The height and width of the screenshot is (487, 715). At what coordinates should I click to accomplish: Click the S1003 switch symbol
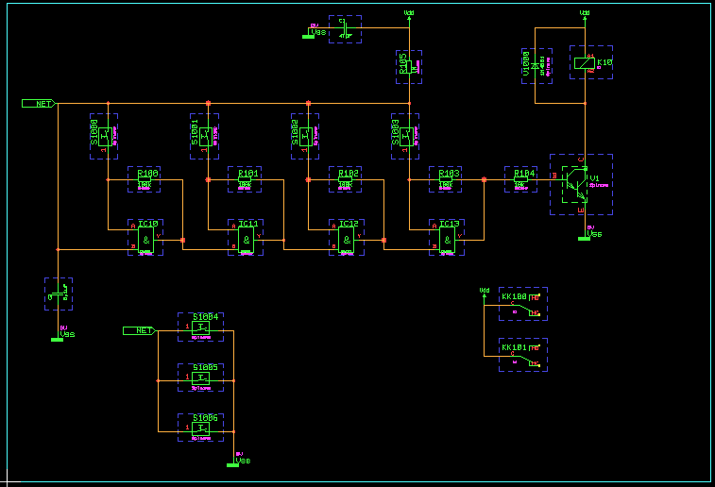(x=406, y=136)
